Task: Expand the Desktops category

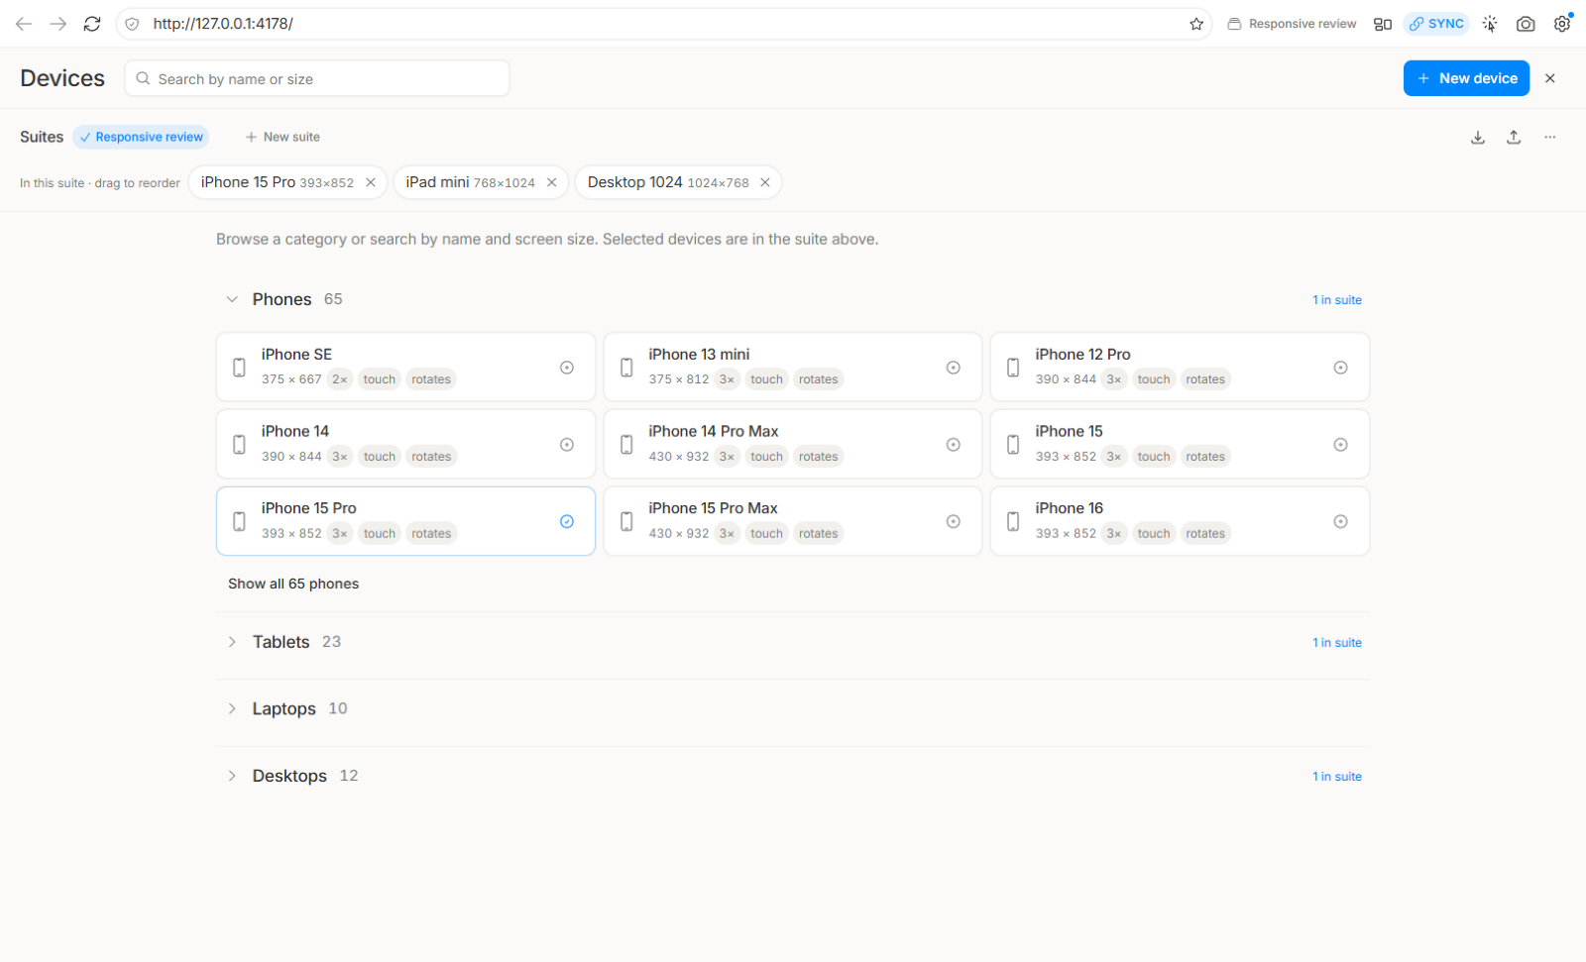Action: (x=232, y=776)
